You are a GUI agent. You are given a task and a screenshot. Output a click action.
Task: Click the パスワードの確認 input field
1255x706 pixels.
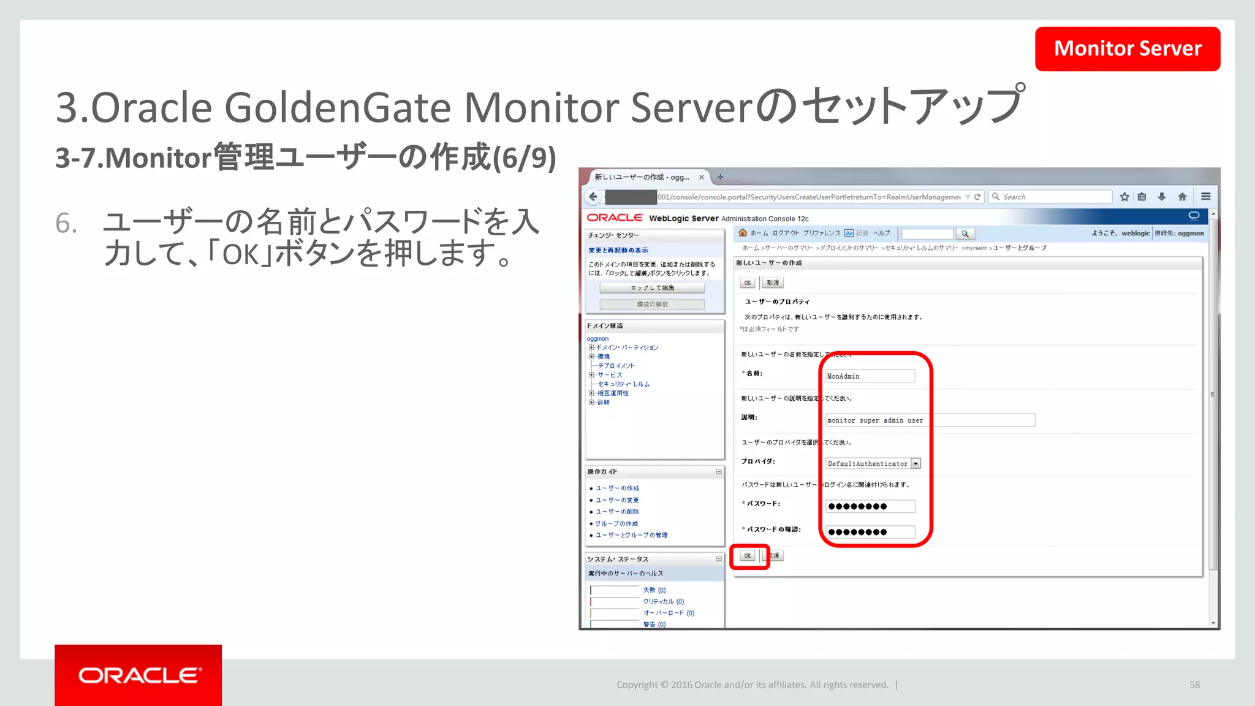870,532
